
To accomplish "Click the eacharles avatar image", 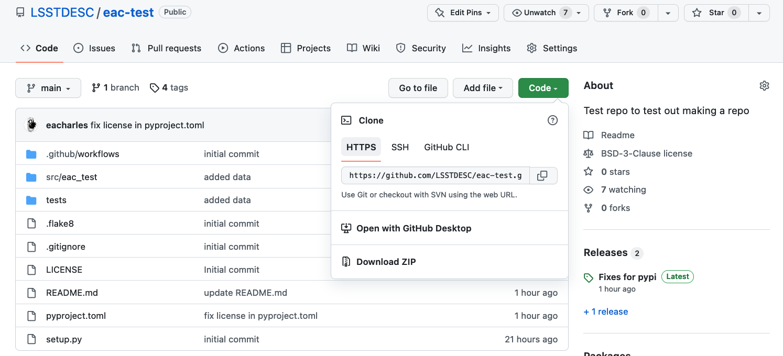I will coord(32,125).
